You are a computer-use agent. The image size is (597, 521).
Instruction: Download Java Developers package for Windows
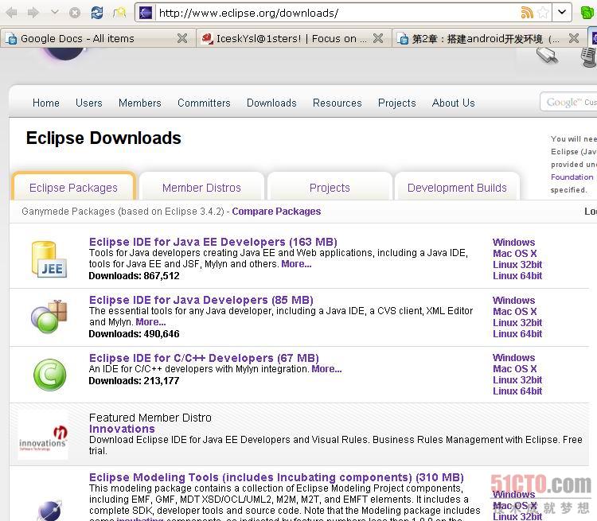(x=513, y=300)
